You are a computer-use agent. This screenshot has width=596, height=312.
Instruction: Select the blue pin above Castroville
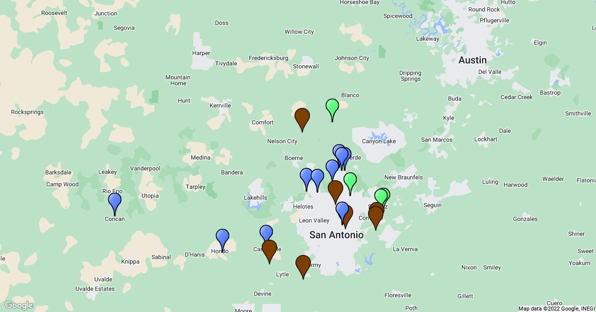point(266,233)
